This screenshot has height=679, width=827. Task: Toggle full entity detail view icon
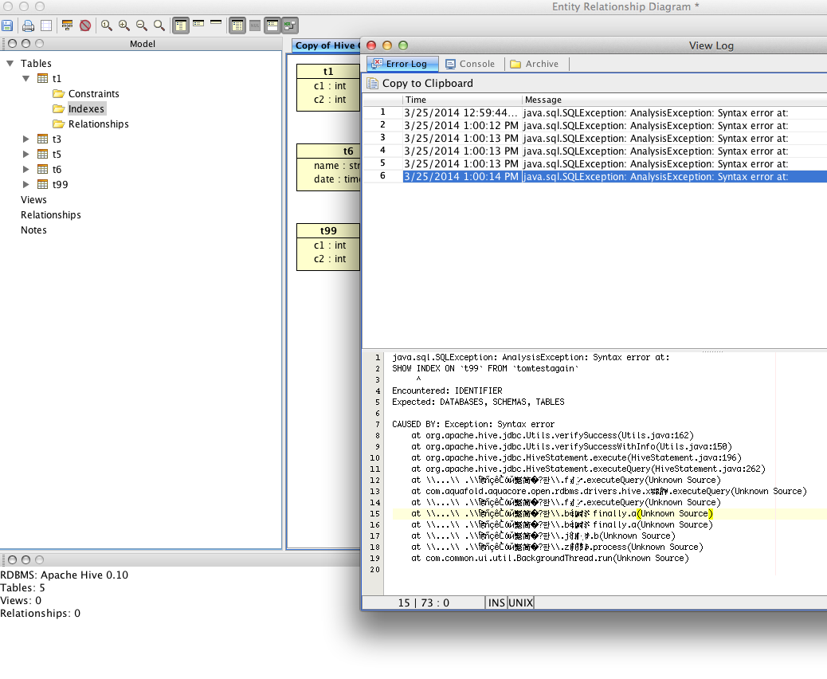coord(180,26)
